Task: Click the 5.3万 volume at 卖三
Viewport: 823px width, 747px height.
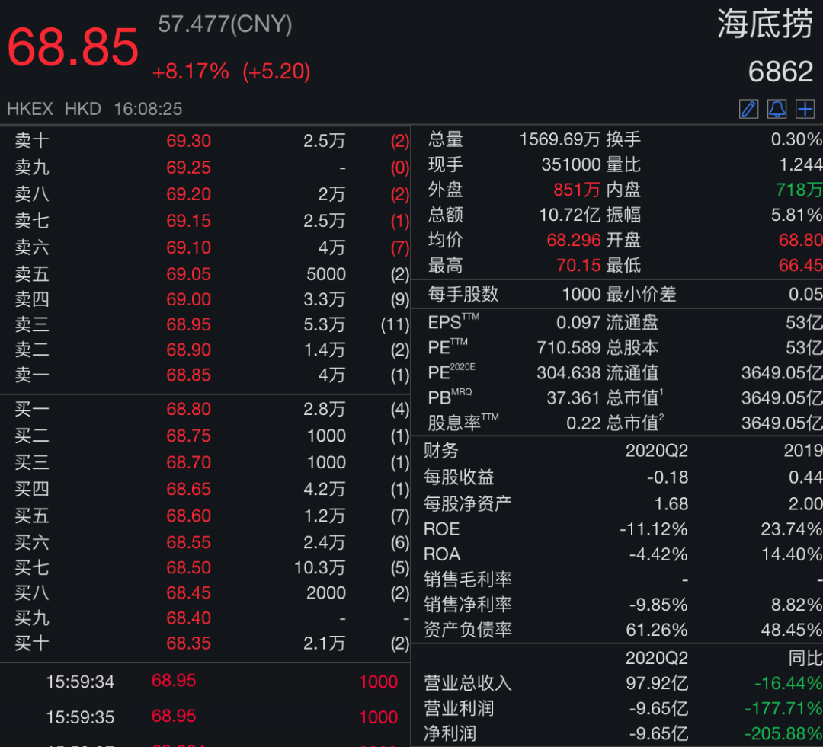Action: 325,324
